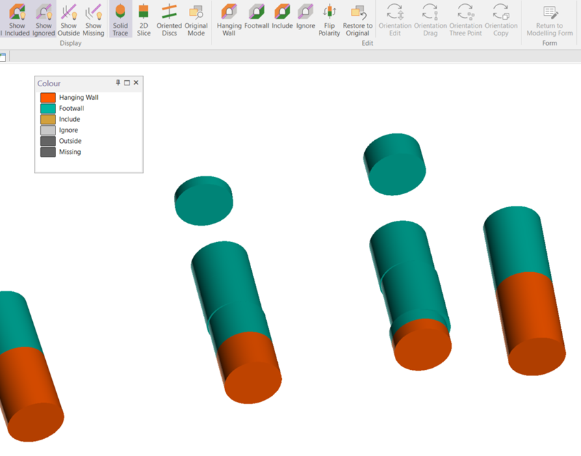Click Return to Modelling Form button
The height and width of the screenshot is (456, 581).
(550, 19)
